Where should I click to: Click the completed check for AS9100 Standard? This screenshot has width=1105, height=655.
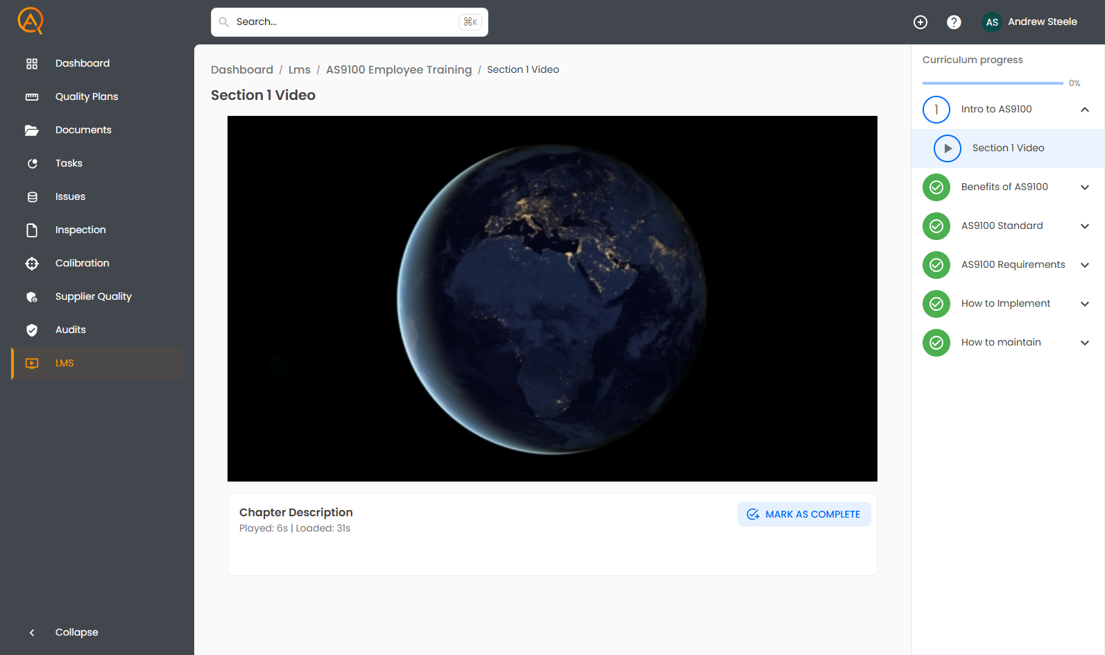[936, 226]
